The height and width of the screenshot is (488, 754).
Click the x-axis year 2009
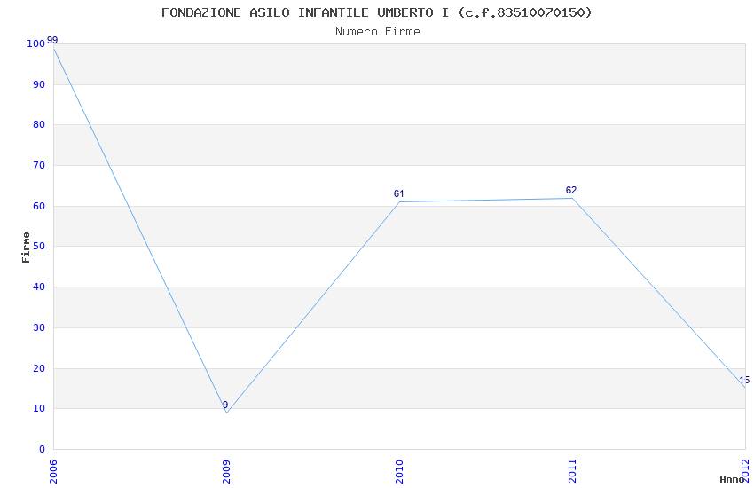point(226,471)
